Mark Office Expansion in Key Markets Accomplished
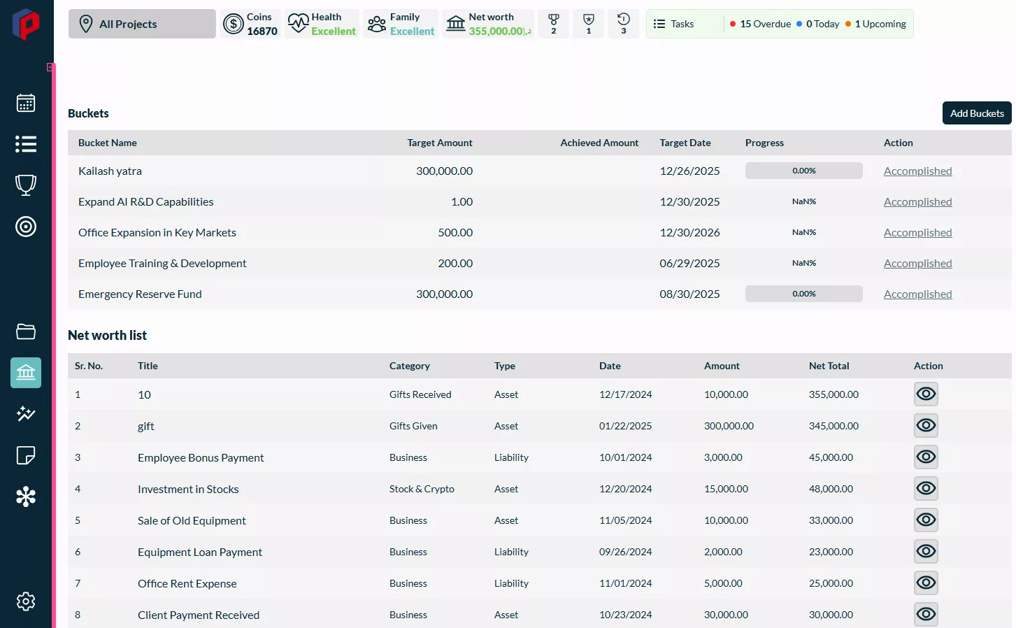The image size is (1016, 628). pyautogui.click(x=917, y=232)
